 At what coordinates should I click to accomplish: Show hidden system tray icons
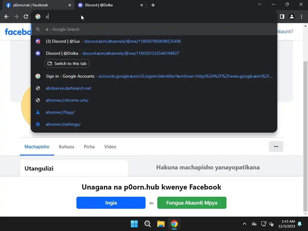tap(245, 224)
